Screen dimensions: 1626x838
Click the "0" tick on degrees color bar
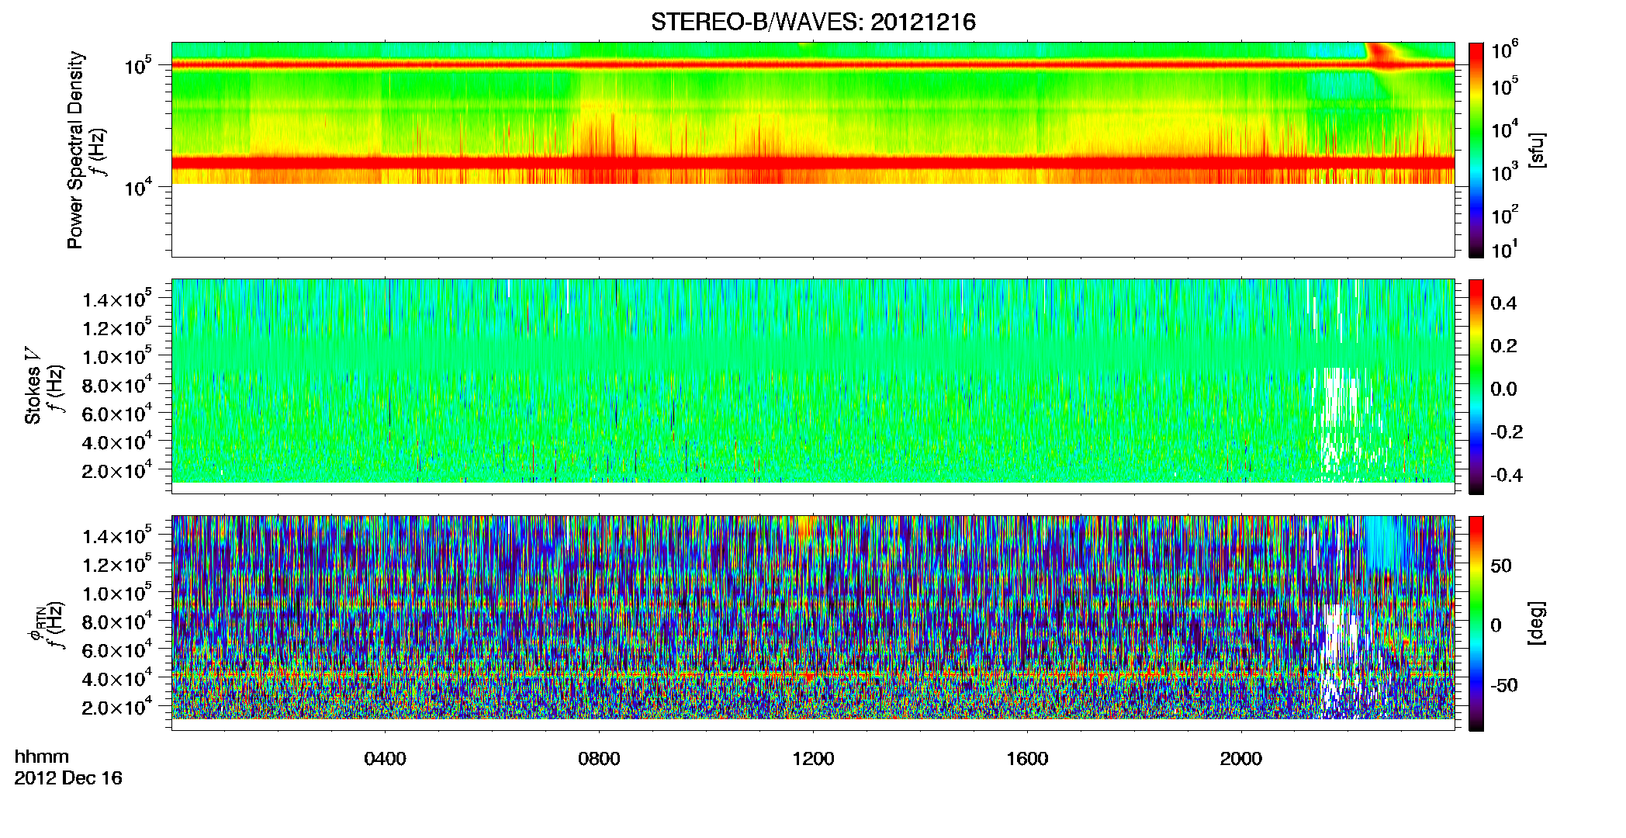coord(1496,625)
